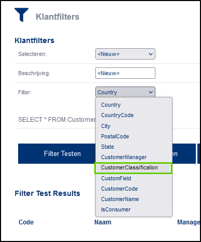Click the Klantfilters funnel icon
The width and height of the screenshot is (201, 242).
(21, 15)
